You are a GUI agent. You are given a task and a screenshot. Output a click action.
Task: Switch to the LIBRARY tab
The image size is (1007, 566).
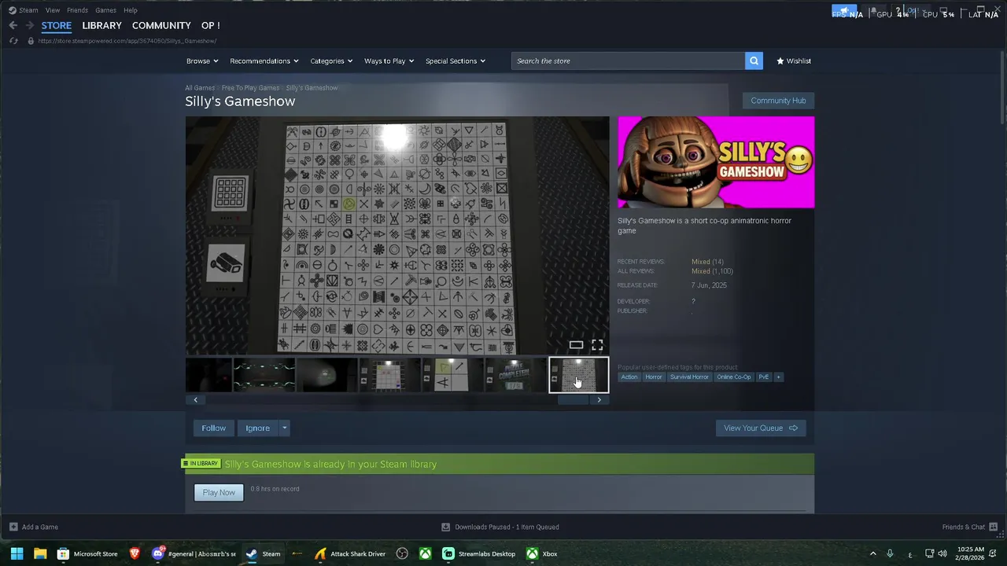coord(101,25)
